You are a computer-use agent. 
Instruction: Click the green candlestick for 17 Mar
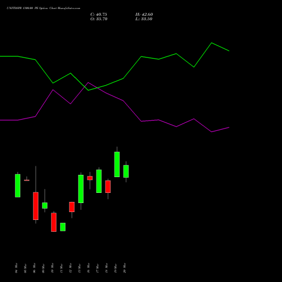(99, 181)
